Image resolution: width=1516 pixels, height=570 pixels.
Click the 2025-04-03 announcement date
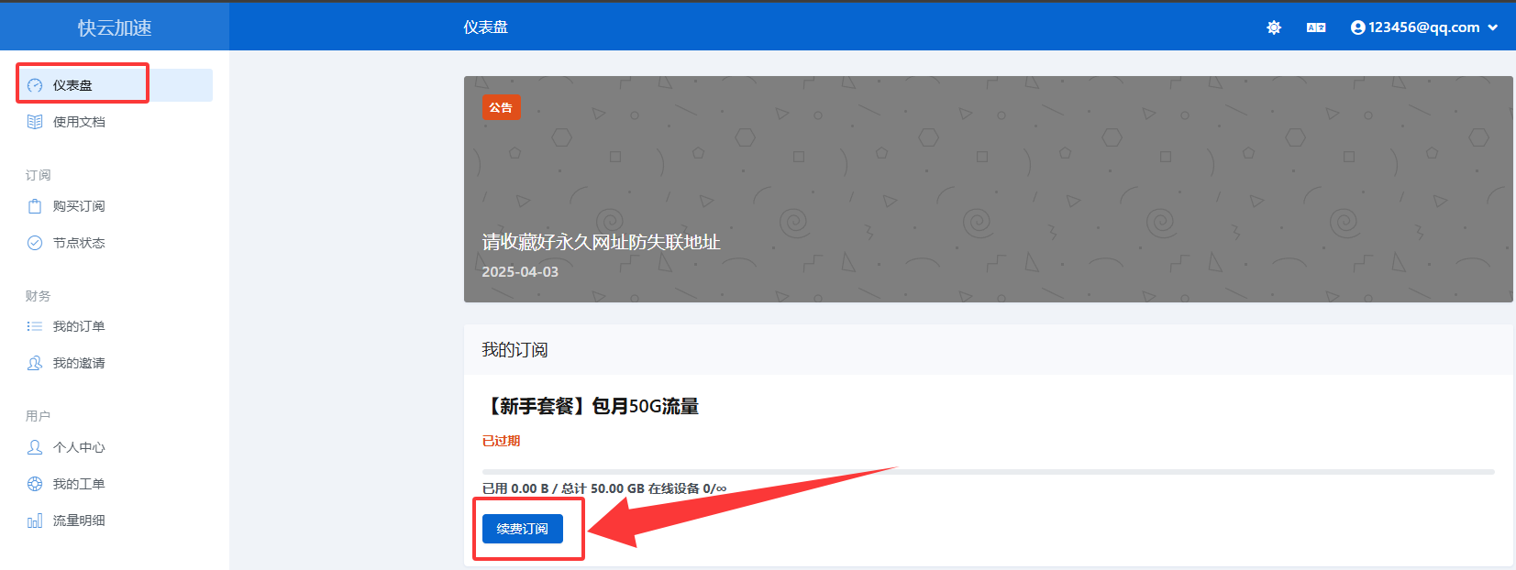(x=520, y=272)
